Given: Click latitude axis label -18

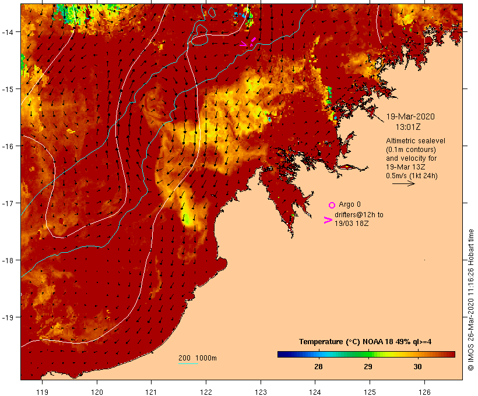Looking at the screenshot, I should [7, 260].
